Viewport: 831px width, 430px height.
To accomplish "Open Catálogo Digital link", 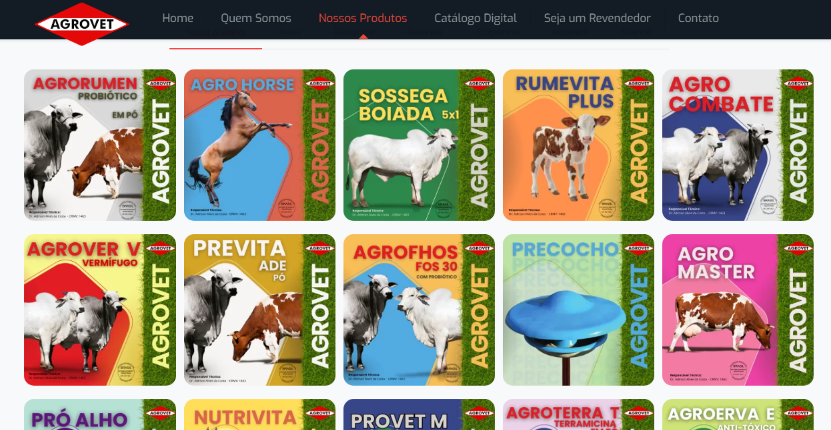I will click(x=475, y=18).
